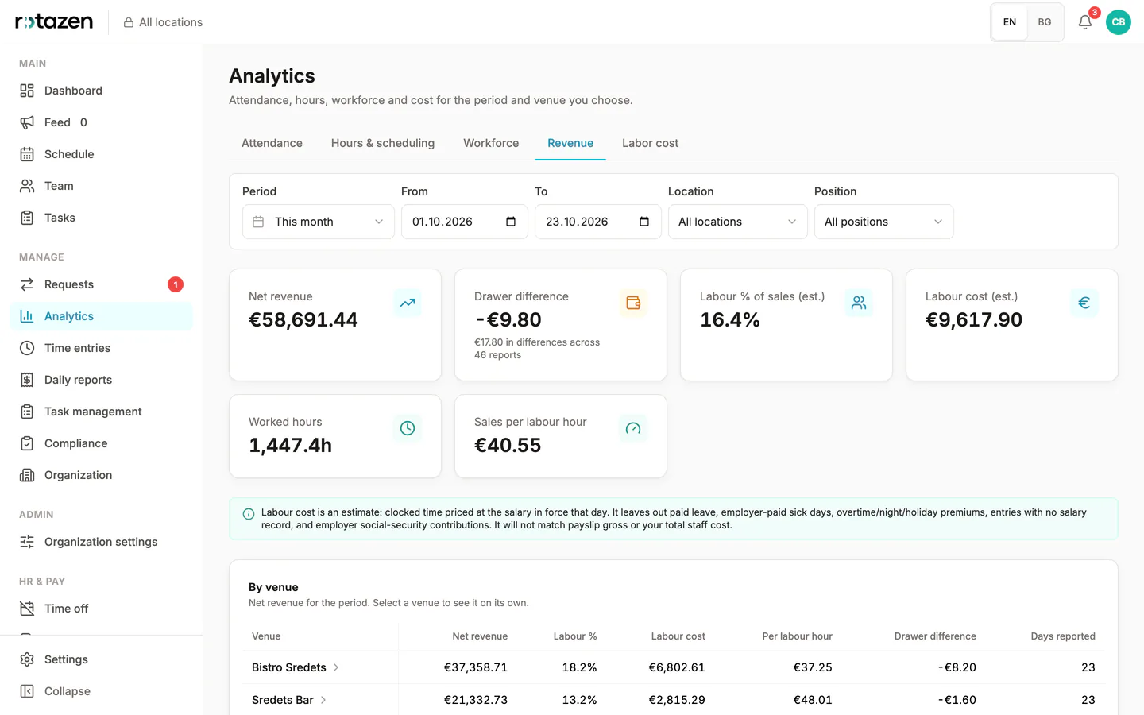Click the rotazen logo
Screen dimensions: 1144x715
pos(54,21)
